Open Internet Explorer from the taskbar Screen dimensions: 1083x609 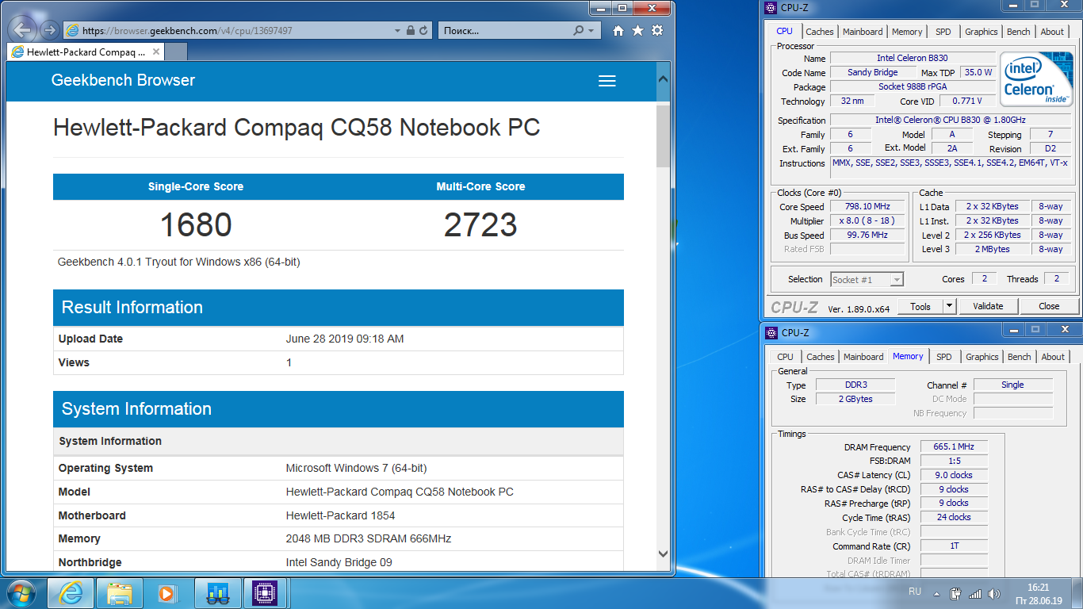(x=71, y=592)
